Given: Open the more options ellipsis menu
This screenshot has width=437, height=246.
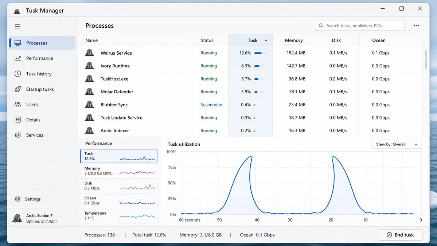Looking at the screenshot, I should [x=417, y=26].
